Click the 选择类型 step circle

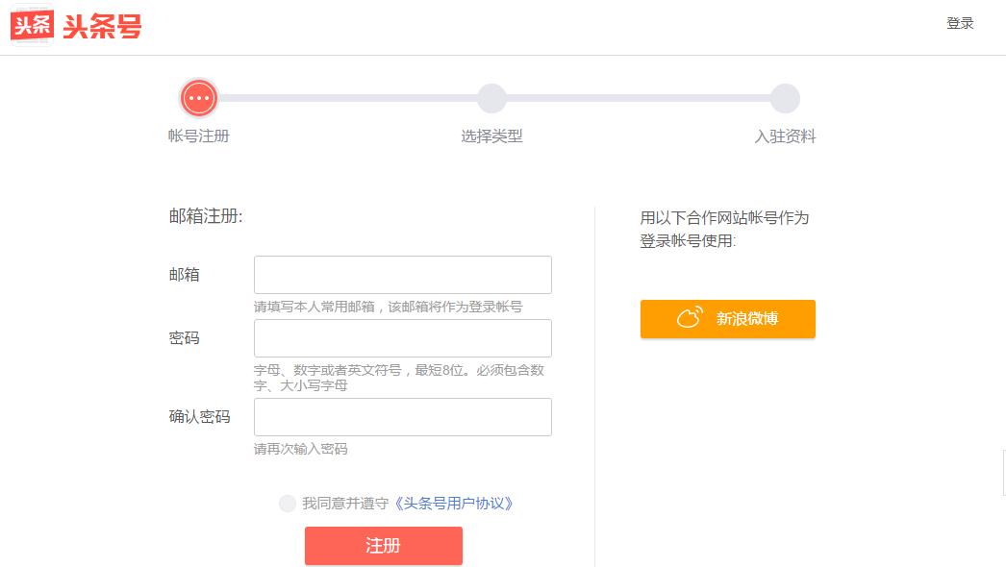[x=491, y=98]
